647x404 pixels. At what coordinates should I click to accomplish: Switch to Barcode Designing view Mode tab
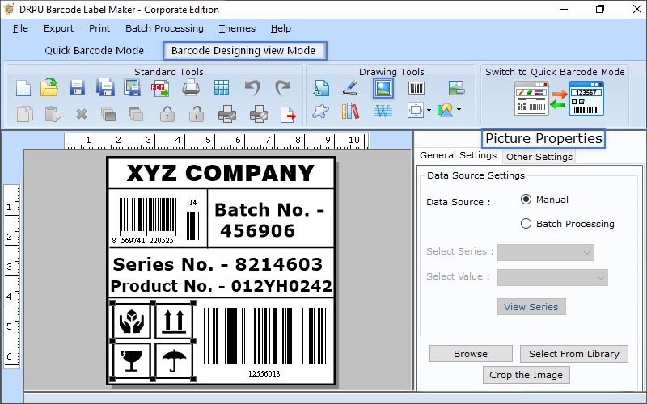tap(244, 51)
